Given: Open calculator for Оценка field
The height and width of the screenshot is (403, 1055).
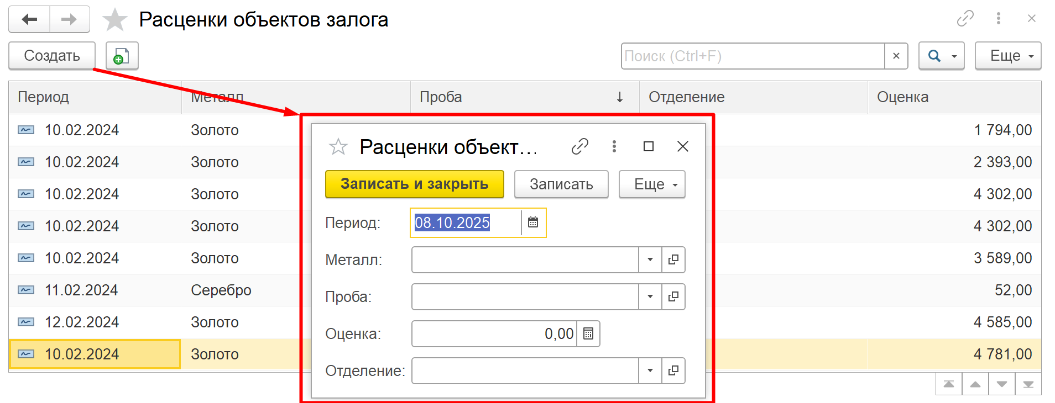Looking at the screenshot, I should [588, 334].
